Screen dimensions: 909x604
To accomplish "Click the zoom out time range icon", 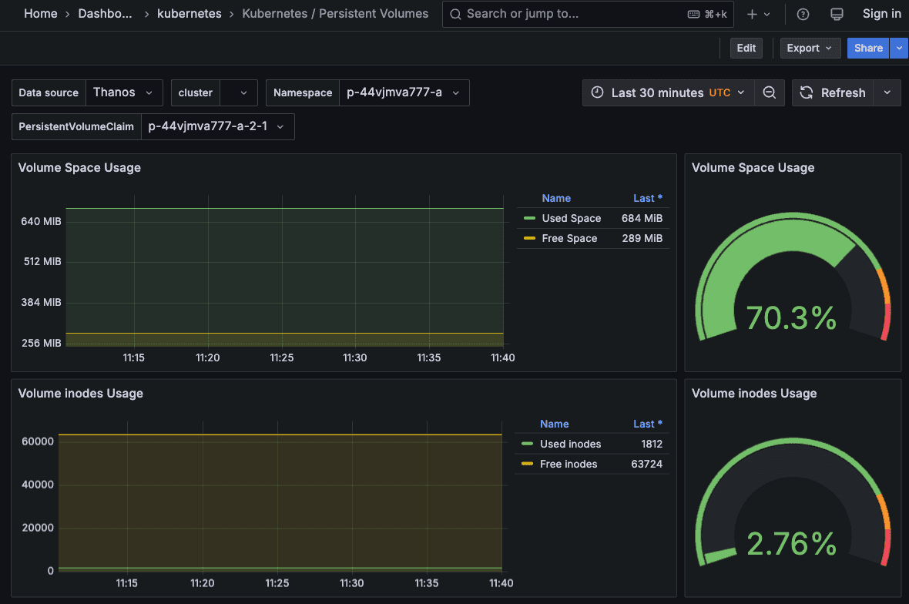I will (770, 92).
